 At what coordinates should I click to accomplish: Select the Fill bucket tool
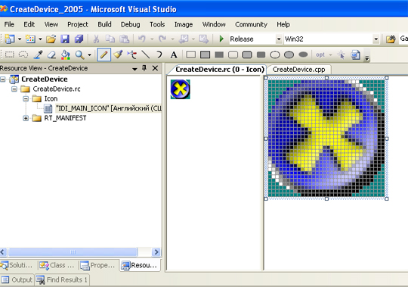[66, 55]
